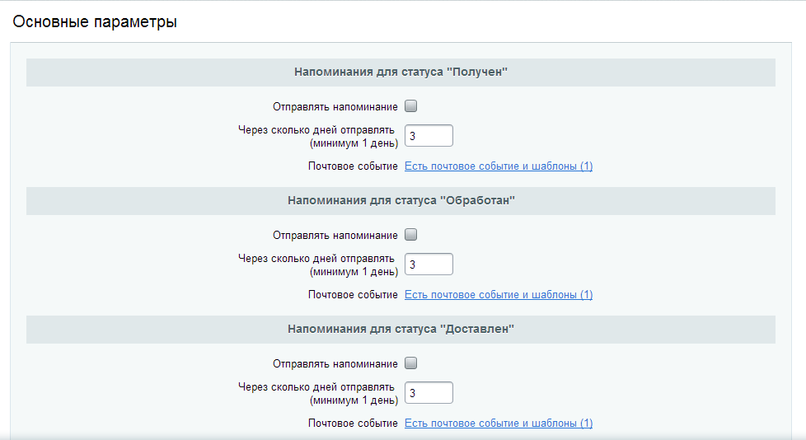Viewport: 806px width, 440px height.
Task: Click the "Напоминания для статуса Доставлен" section header
Action: tap(401, 330)
